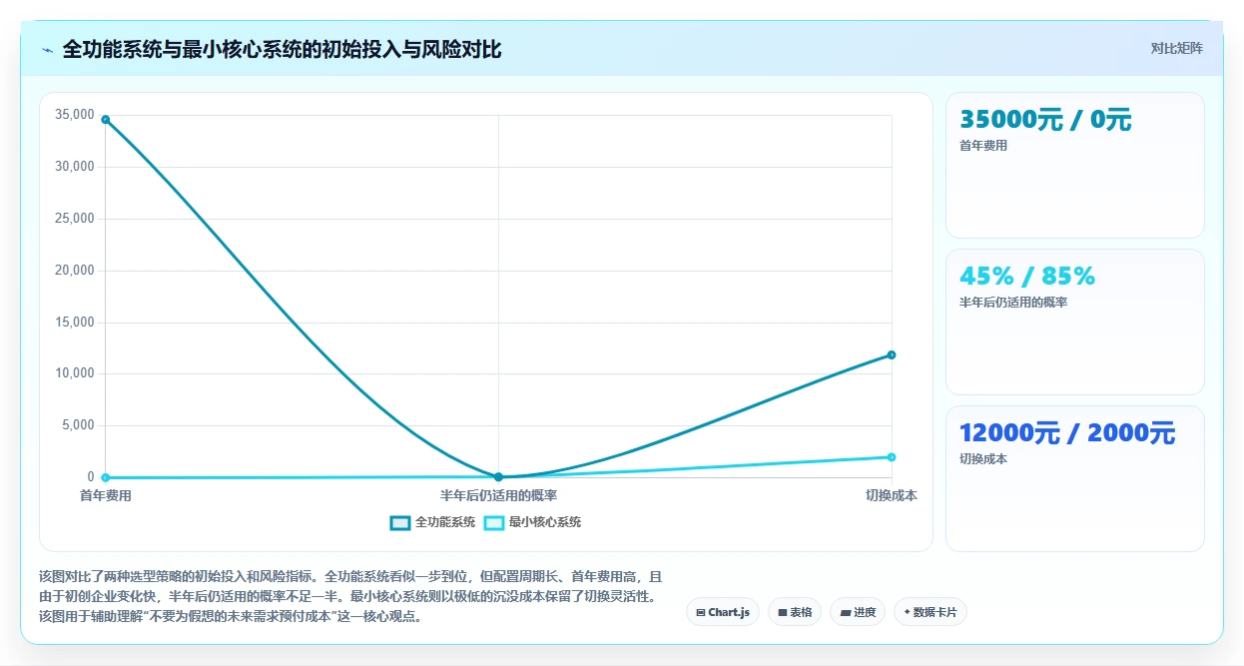Click the 首年费用 card caption
Screen dimensions: 1244x666
coord(983,146)
